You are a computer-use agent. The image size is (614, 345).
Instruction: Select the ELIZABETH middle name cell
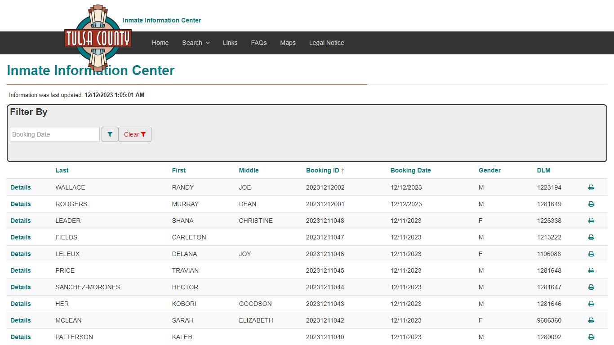point(256,320)
